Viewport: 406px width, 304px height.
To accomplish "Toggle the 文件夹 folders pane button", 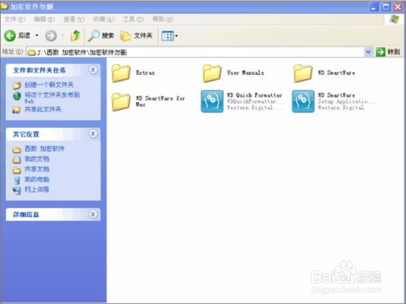I will (136, 36).
